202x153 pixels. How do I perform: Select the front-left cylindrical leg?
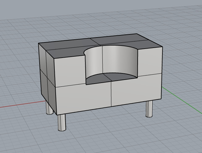coord(62,123)
